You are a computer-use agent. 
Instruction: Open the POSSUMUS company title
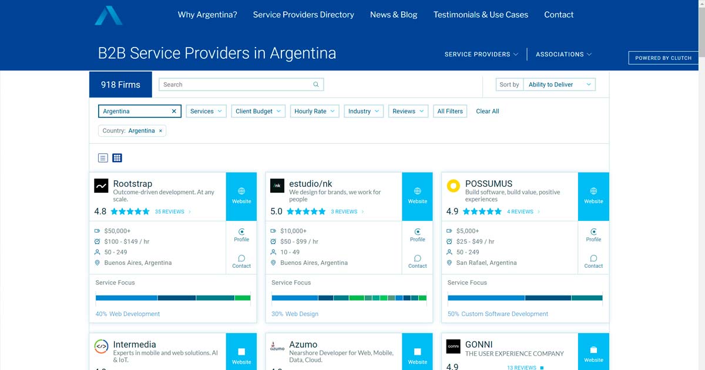coord(489,183)
